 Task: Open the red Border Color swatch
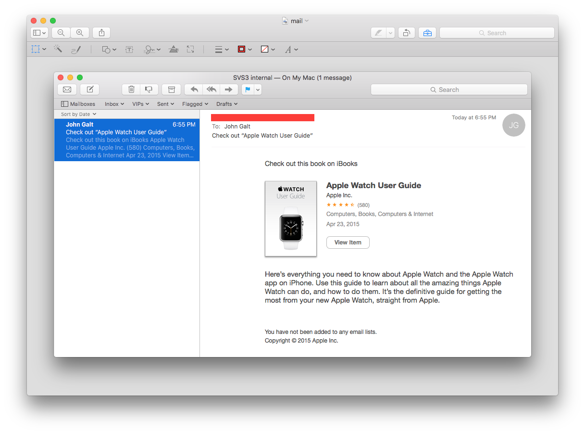tap(245, 49)
